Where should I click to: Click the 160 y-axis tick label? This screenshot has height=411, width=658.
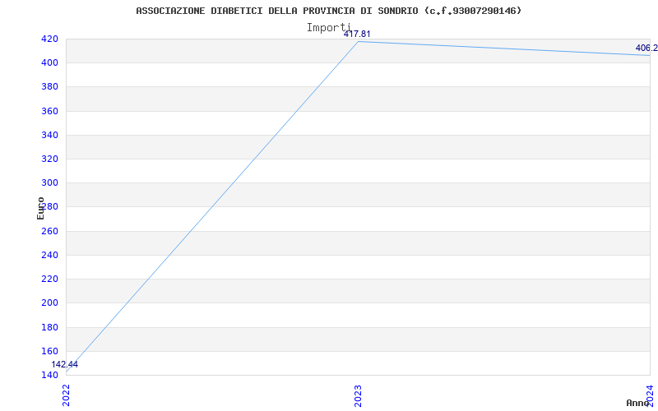49,351
